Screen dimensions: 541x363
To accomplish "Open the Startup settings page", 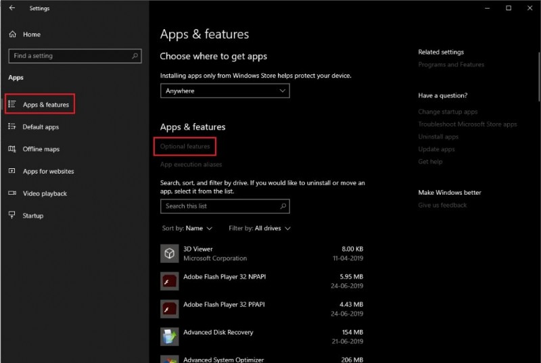I will (x=32, y=216).
